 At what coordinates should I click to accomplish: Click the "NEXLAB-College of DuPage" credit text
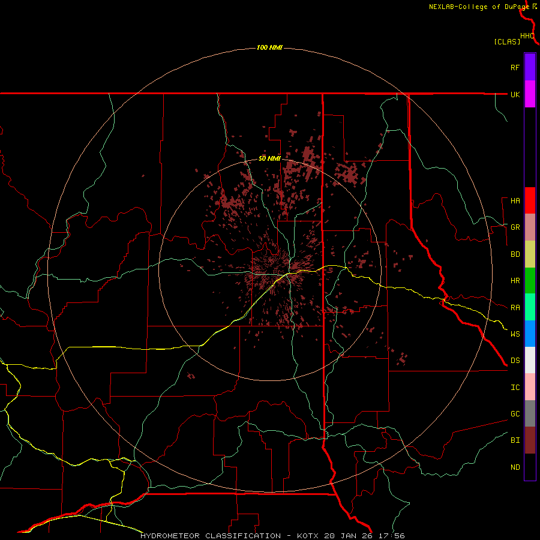(x=479, y=7)
